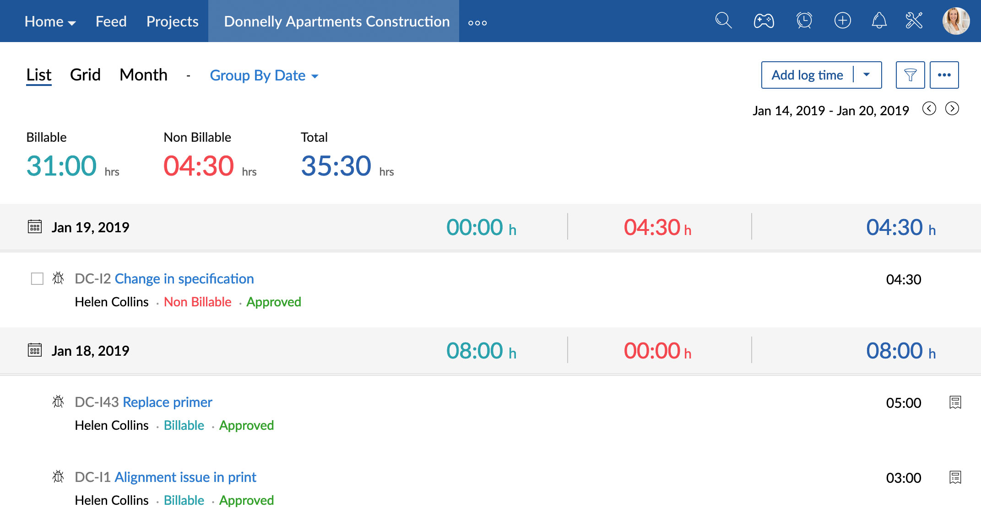Go to the previous week arrow
This screenshot has height=524, width=981.
point(929,109)
